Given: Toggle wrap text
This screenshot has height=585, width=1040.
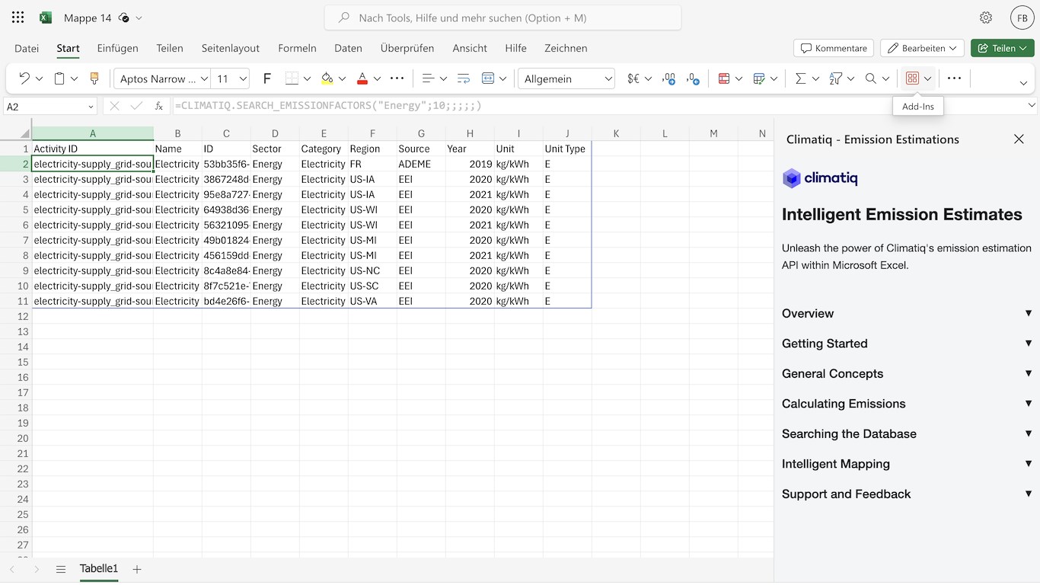Looking at the screenshot, I should pyautogui.click(x=464, y=78).
